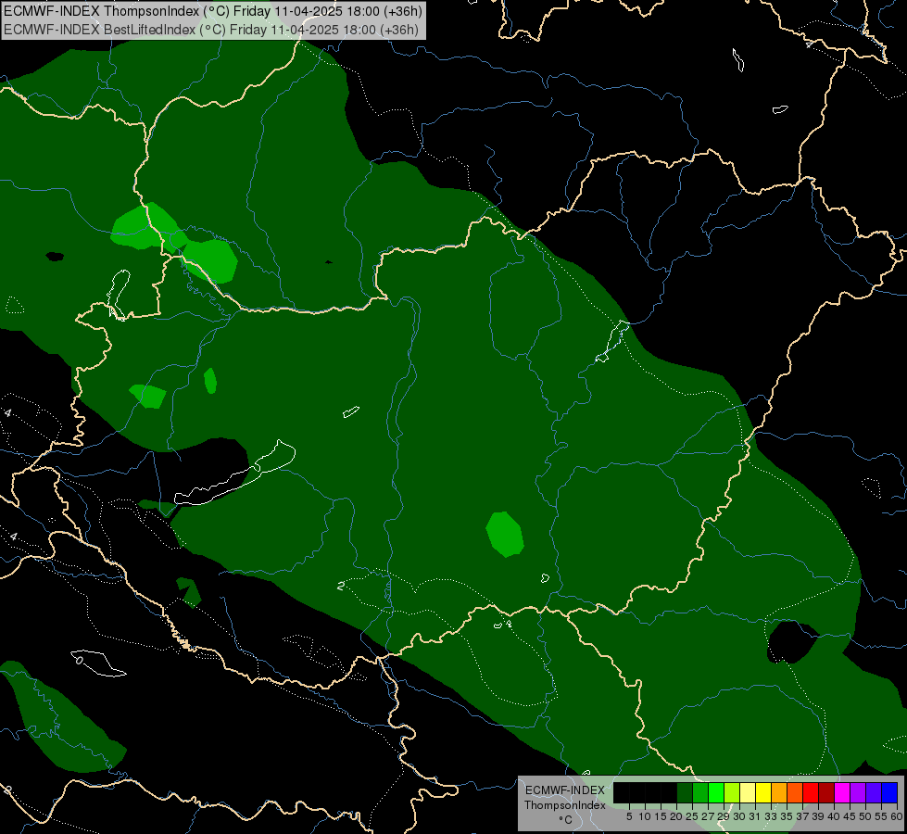The width and height of the screenshot is (907, 834).
Task: Click the white outlined Lake Balaton shape
Action: (234, 473)
